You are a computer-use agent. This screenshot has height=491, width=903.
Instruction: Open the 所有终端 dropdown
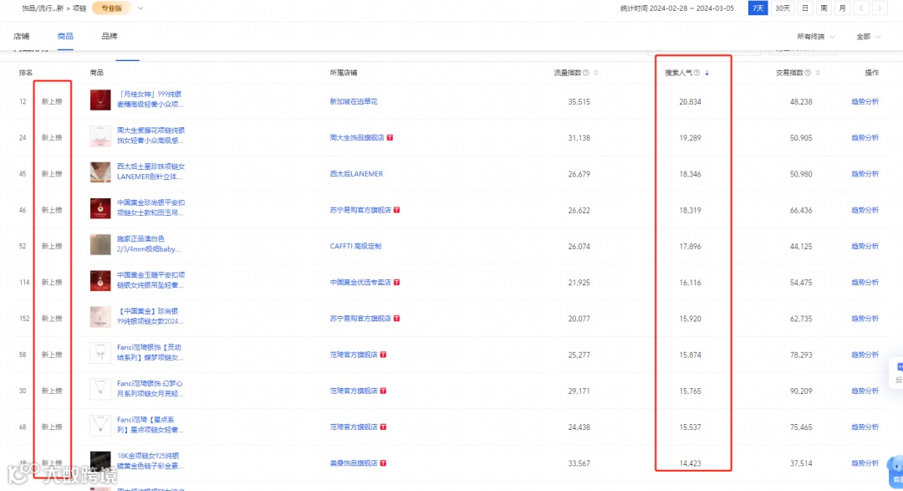pos(815,36)
